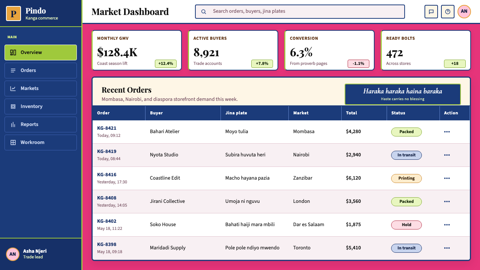Click the Reports bar icon

click(13, 124)
